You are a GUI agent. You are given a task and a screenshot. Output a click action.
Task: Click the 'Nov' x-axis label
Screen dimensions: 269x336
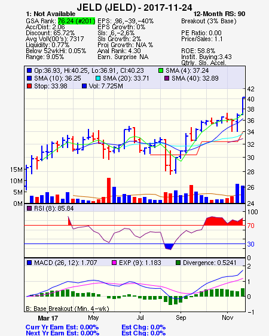click(x=227, y=317)
